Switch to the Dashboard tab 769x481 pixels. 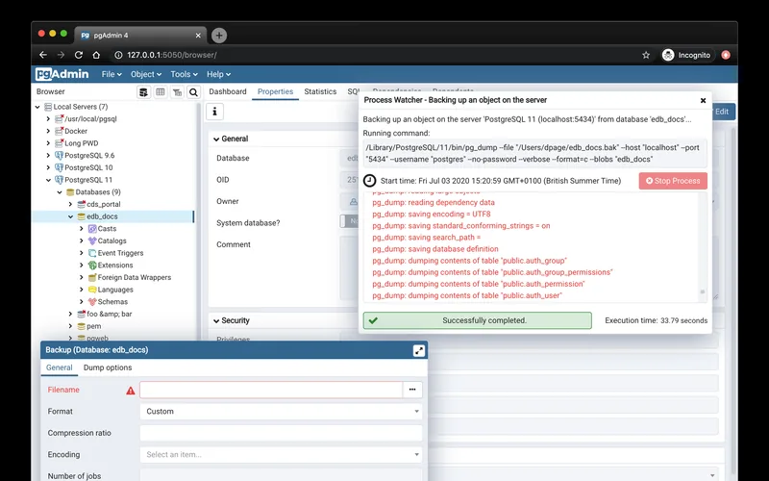click(228, 91)
